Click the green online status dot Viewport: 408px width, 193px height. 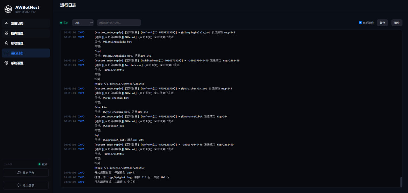tap(40, 164)
